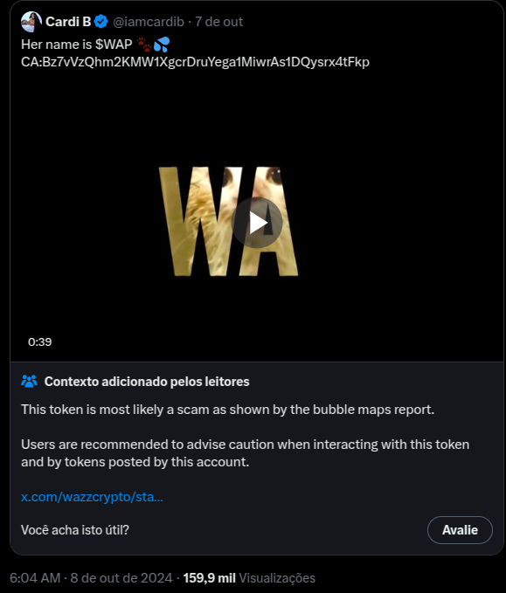
Task: Click the 'Você acha isto útil?' prompt
Action: click(75, 530)
